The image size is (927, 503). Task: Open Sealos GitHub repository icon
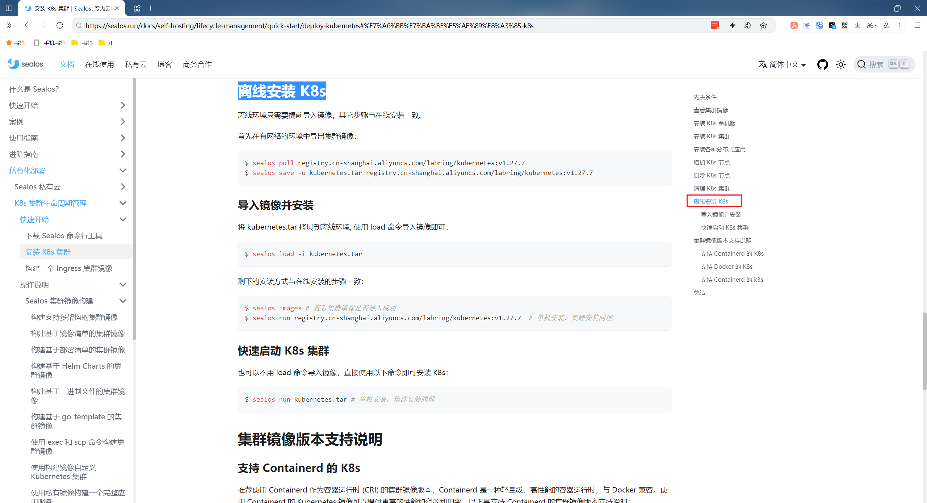pyautogui.click(x=823, y=64)
